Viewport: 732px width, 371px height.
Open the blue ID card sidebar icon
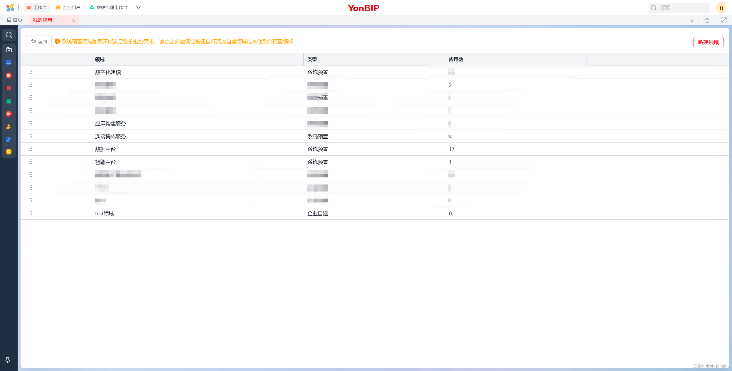point(9,140)
